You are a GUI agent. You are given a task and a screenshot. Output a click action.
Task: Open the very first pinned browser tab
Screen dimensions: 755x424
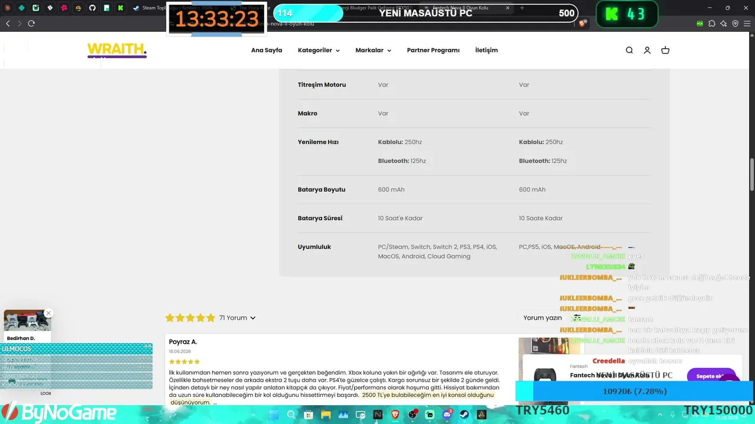tap(8, 8)
